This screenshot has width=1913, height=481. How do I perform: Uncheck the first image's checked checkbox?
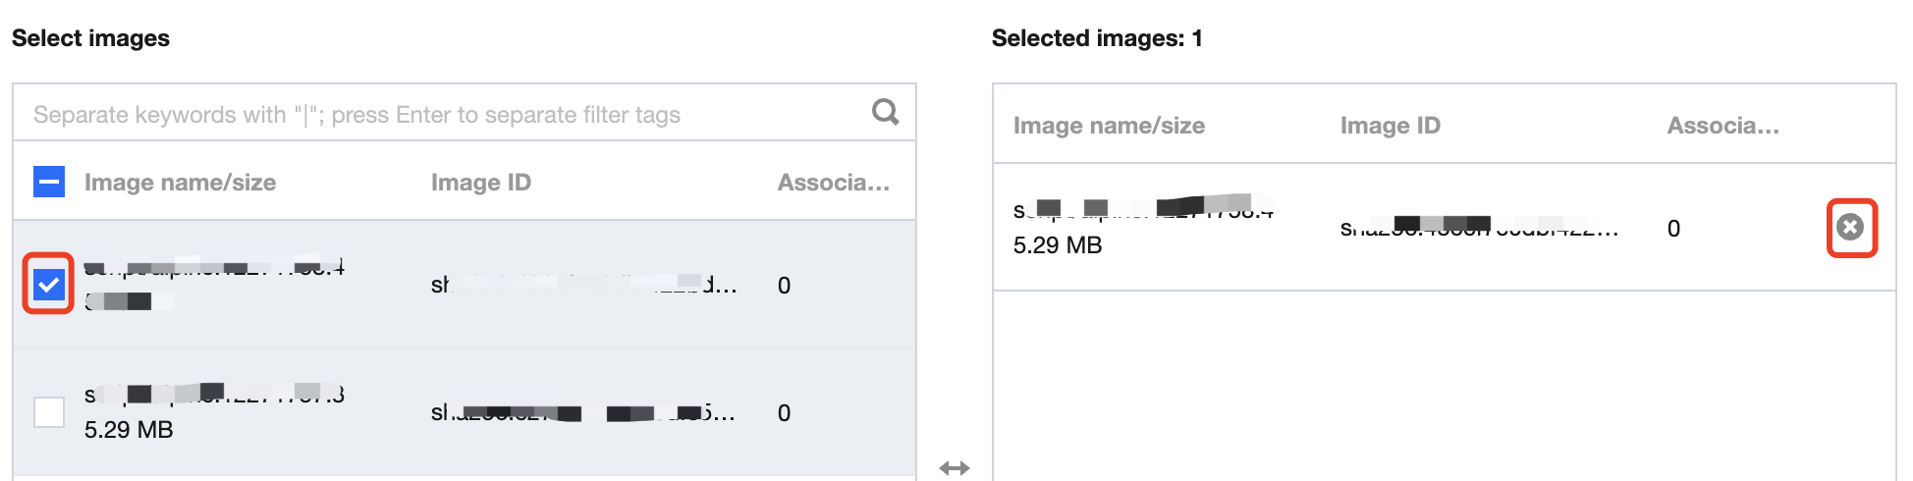click(x=49, y=285)
